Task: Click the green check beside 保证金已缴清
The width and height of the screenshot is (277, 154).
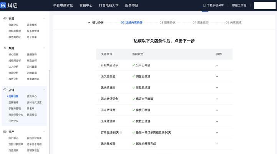Action: point(134,99)
